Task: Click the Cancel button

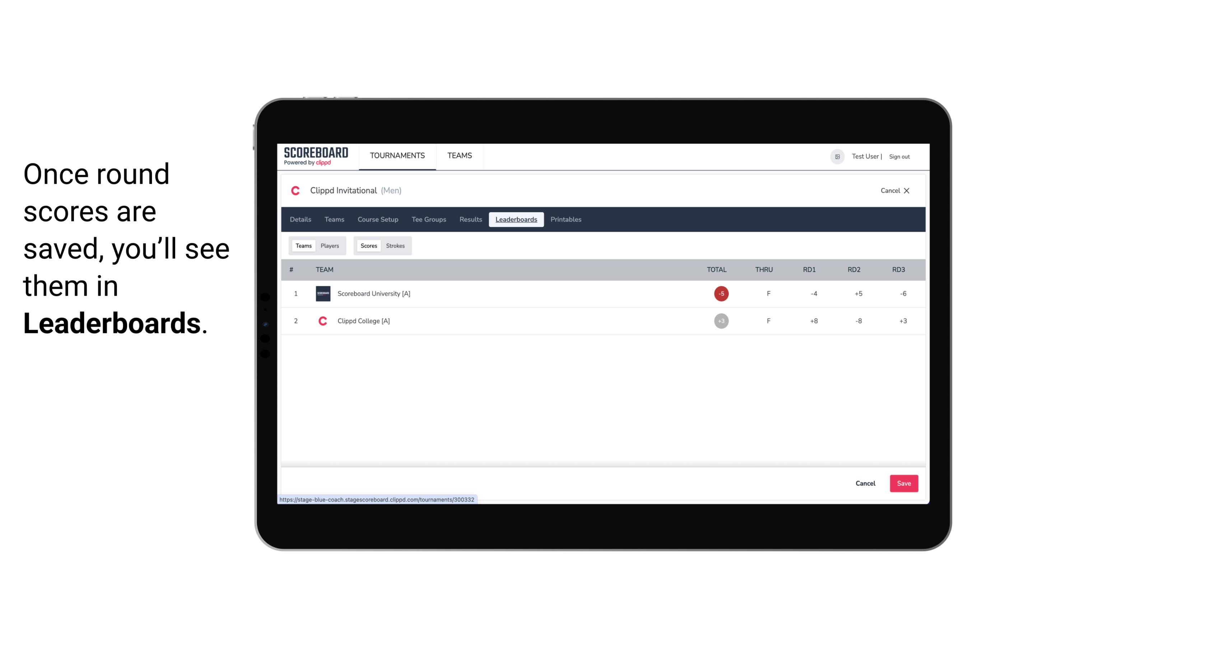Action: coord(865,484)
